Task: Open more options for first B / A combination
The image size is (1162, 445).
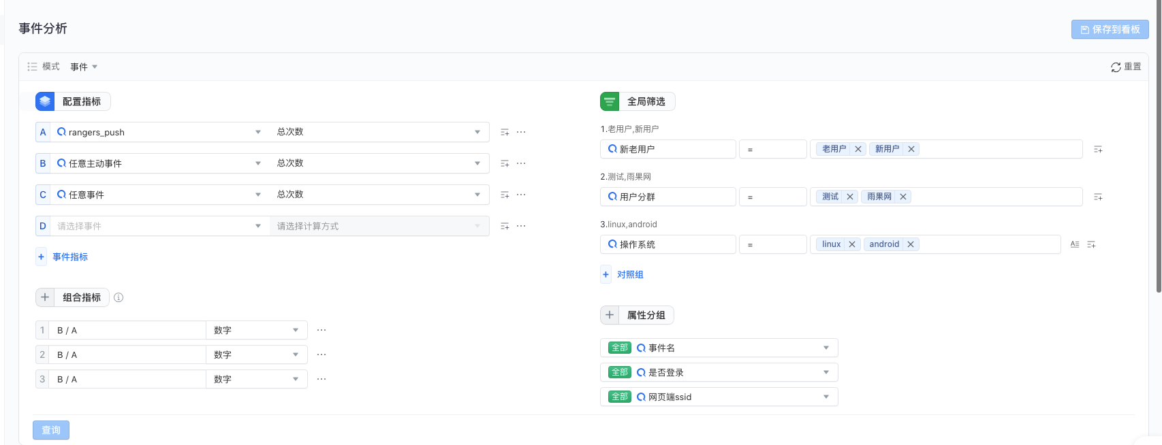Action: point(321,330)
